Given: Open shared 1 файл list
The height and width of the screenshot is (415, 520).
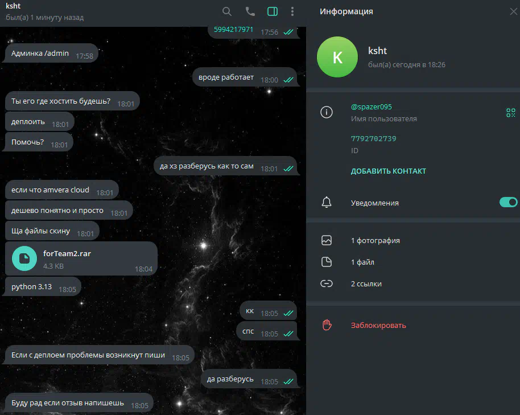Looking at the screenshot, I should [x=362, y=262].
